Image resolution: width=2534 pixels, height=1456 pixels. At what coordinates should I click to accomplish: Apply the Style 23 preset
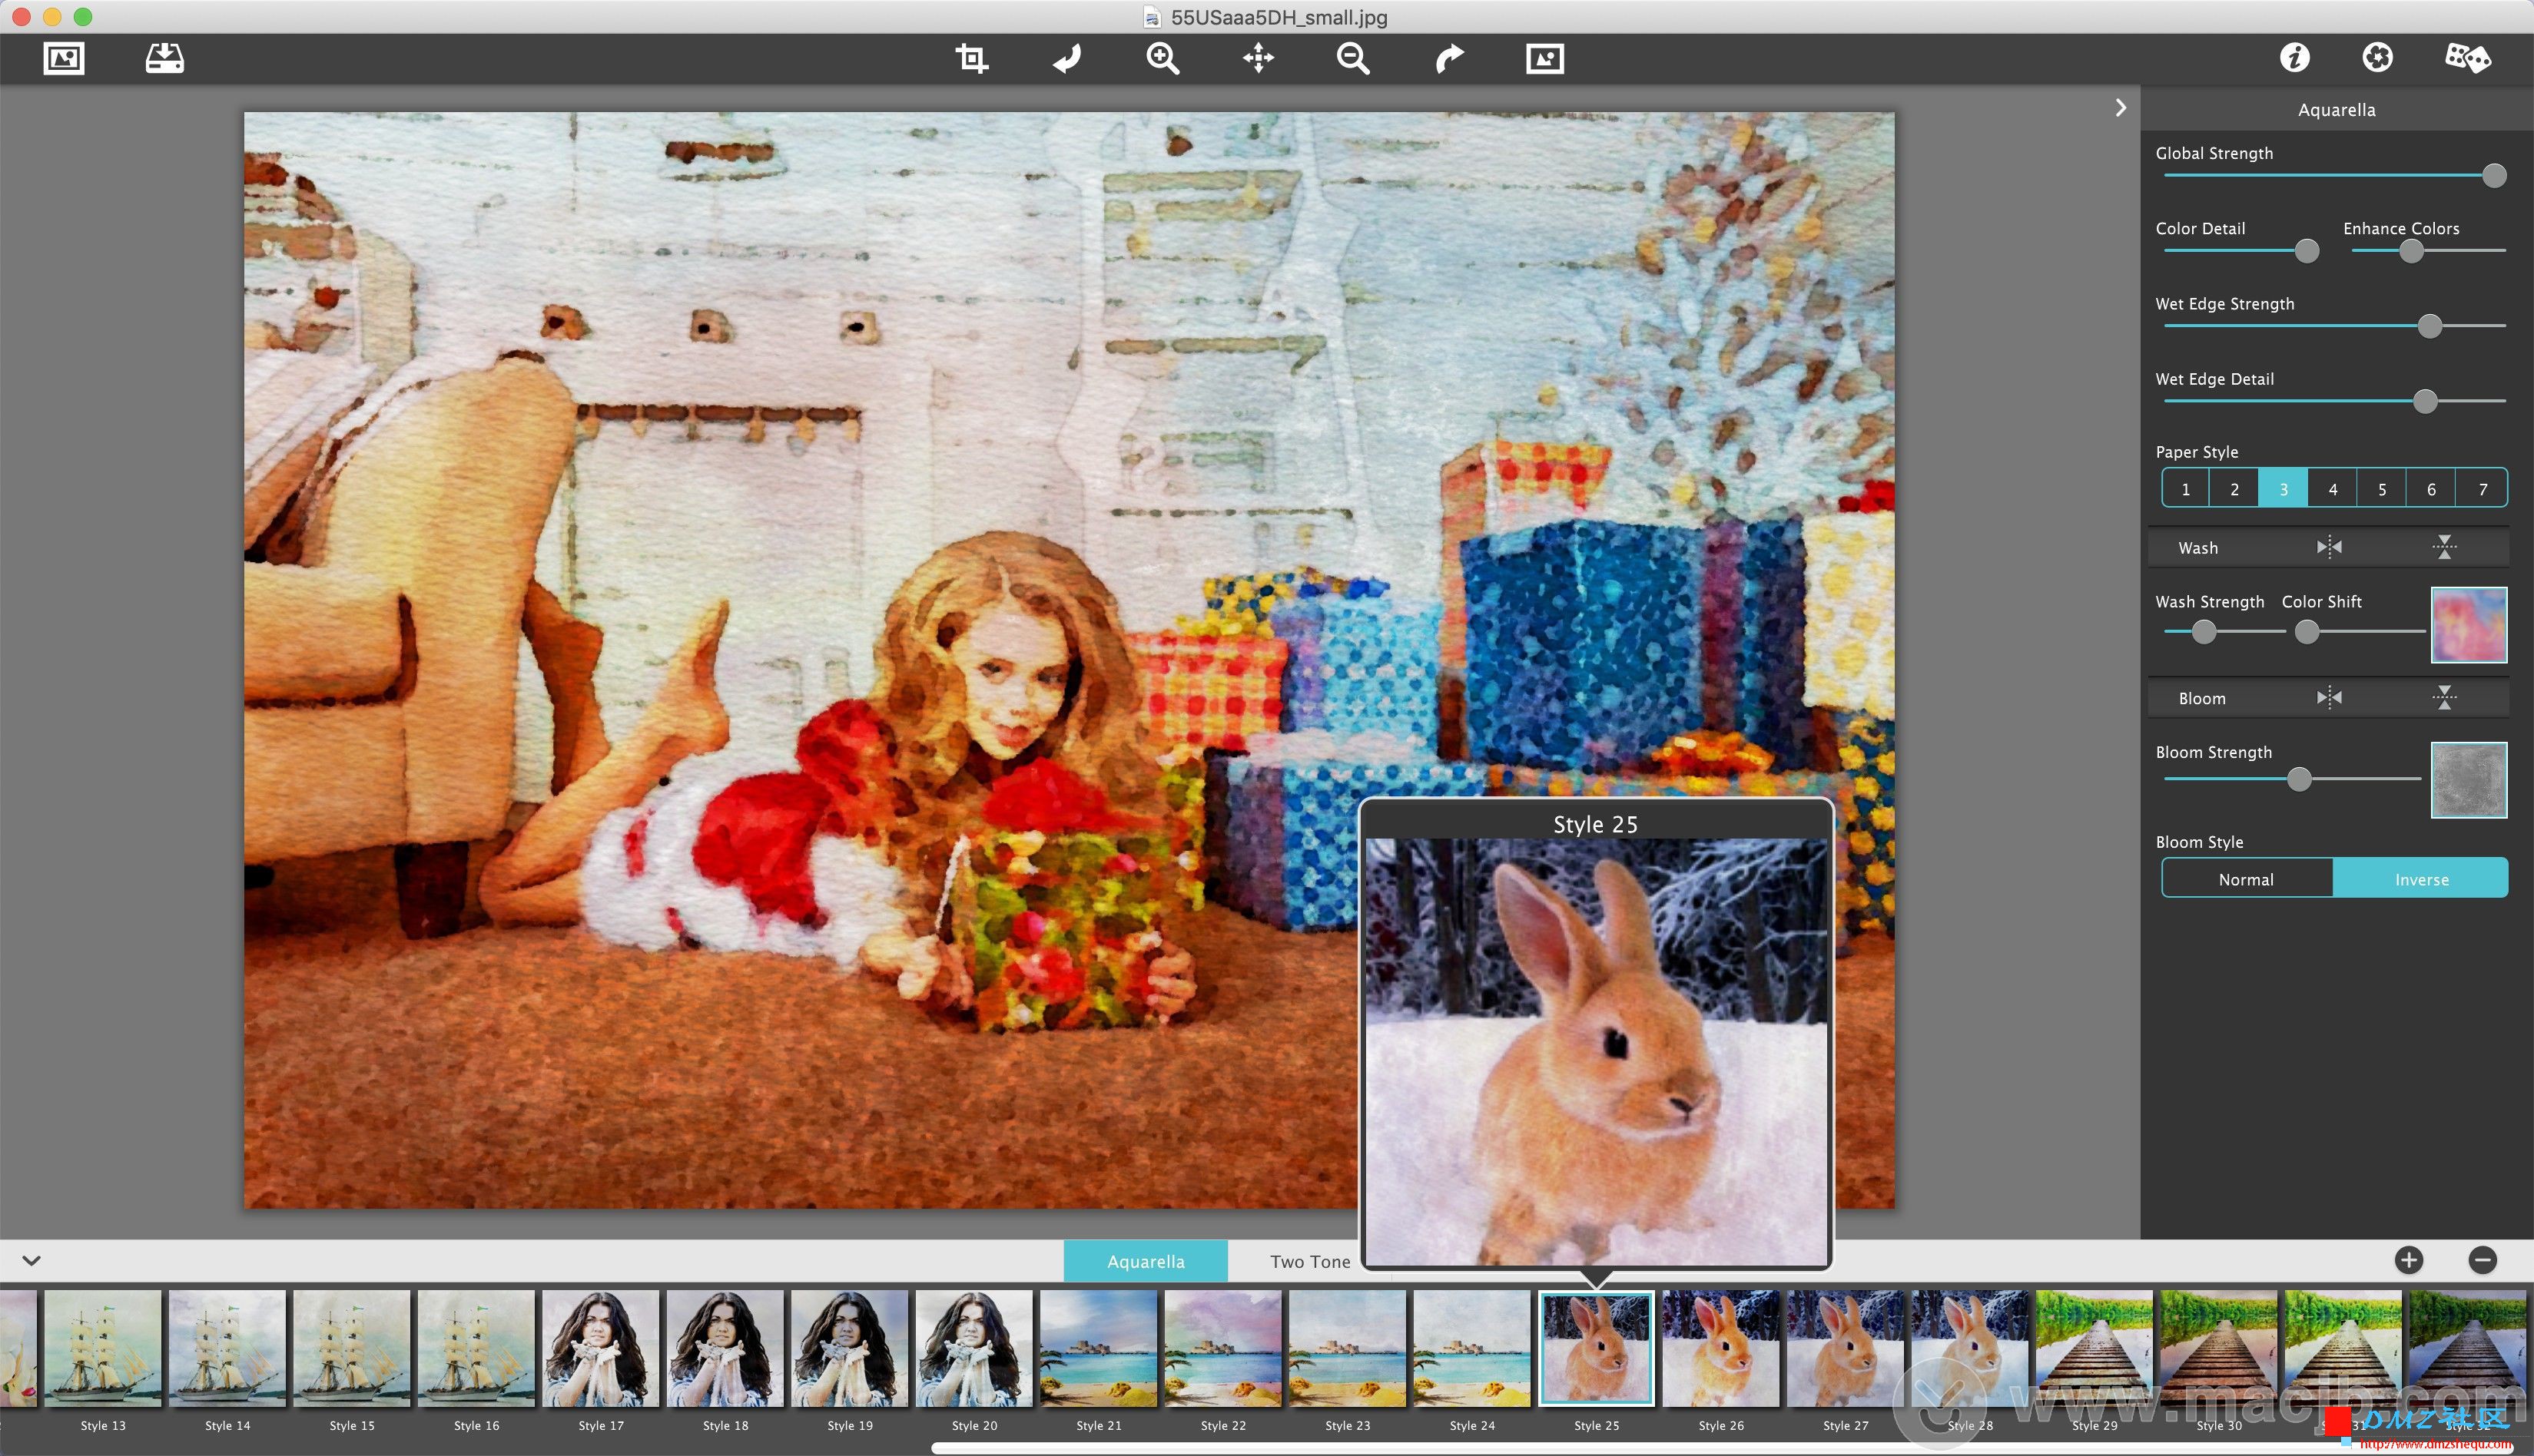pos(1348,1347)
